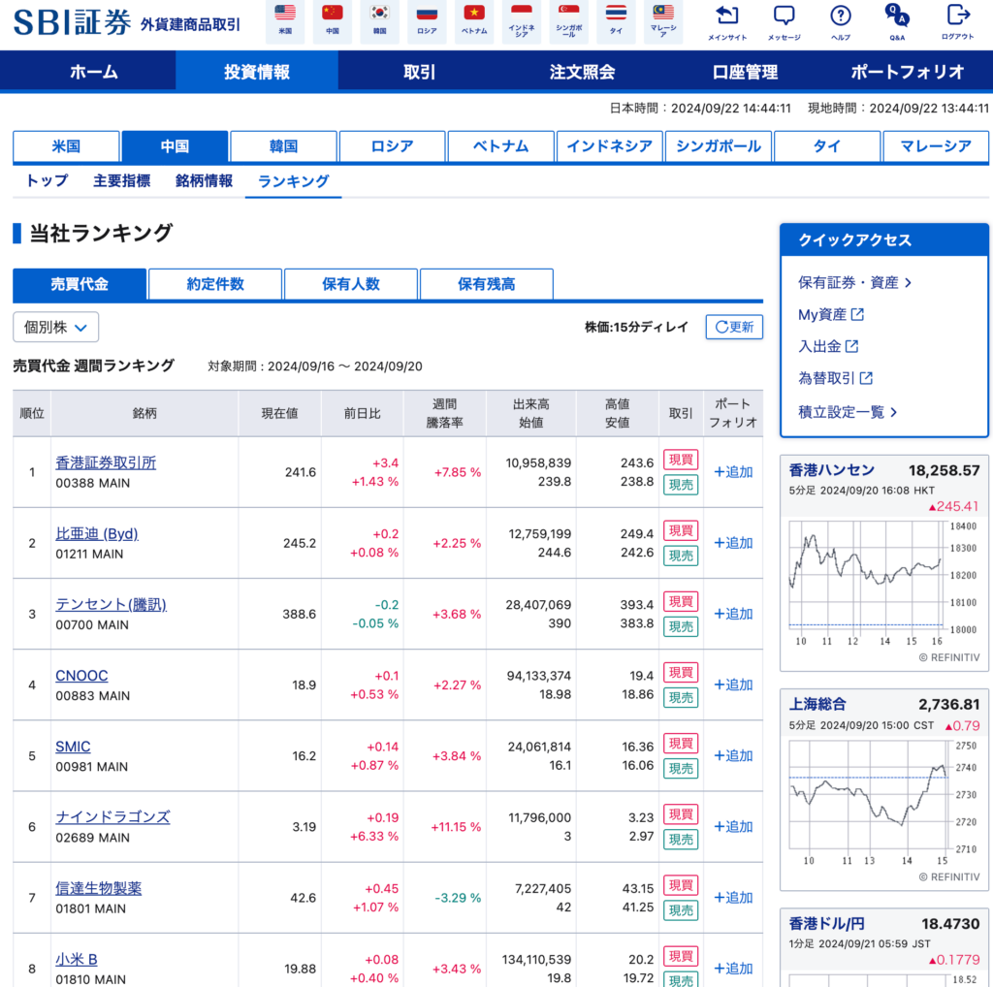Viewport: 993px width, 987px height.
Task: Open 香港ドル/円 exchange rate heading
Action: click(826, 924)
